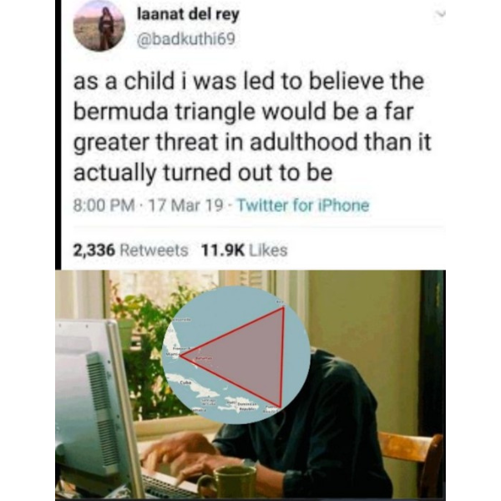
Task: Click the circular Bermuda Triangle map overlay
Action: [x=235, y=355]
